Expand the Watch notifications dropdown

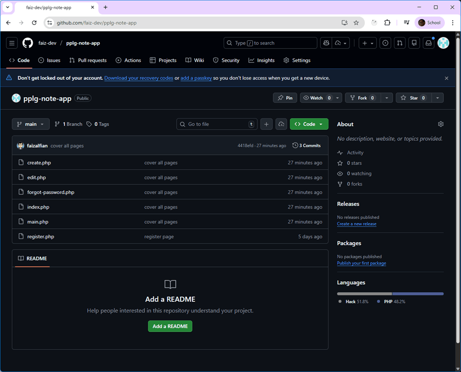point(338,98)
